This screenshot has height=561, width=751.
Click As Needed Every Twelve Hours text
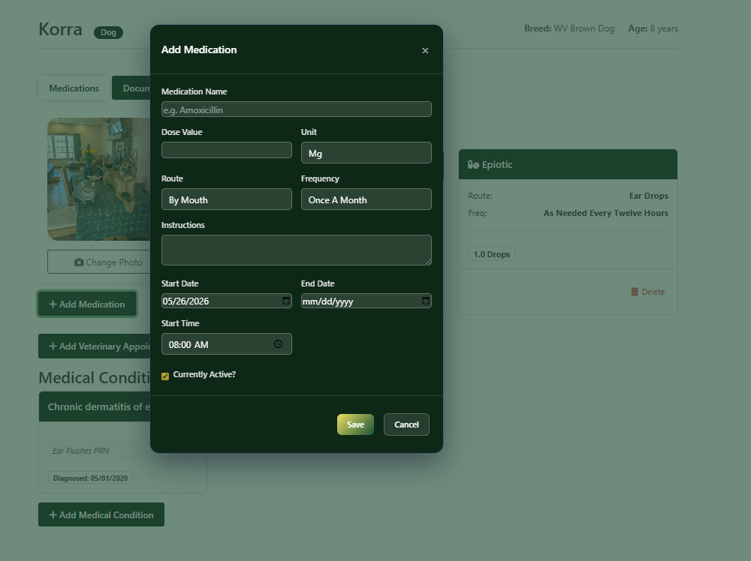coord(606,213)
